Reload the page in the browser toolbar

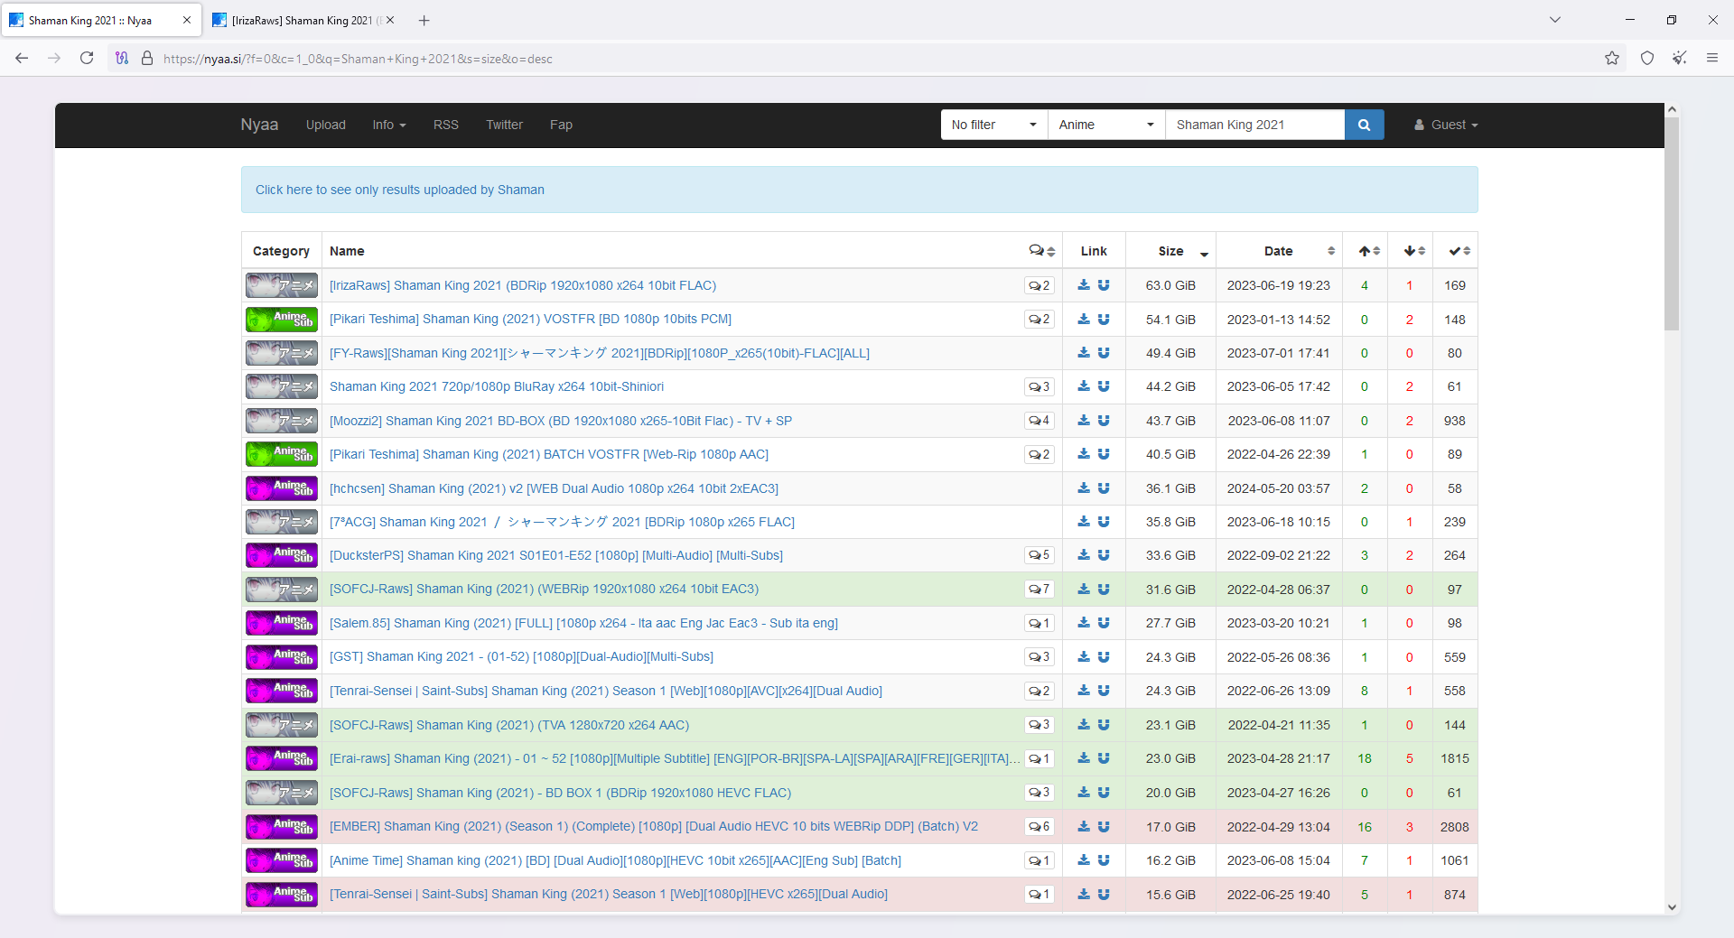point(87,59)
